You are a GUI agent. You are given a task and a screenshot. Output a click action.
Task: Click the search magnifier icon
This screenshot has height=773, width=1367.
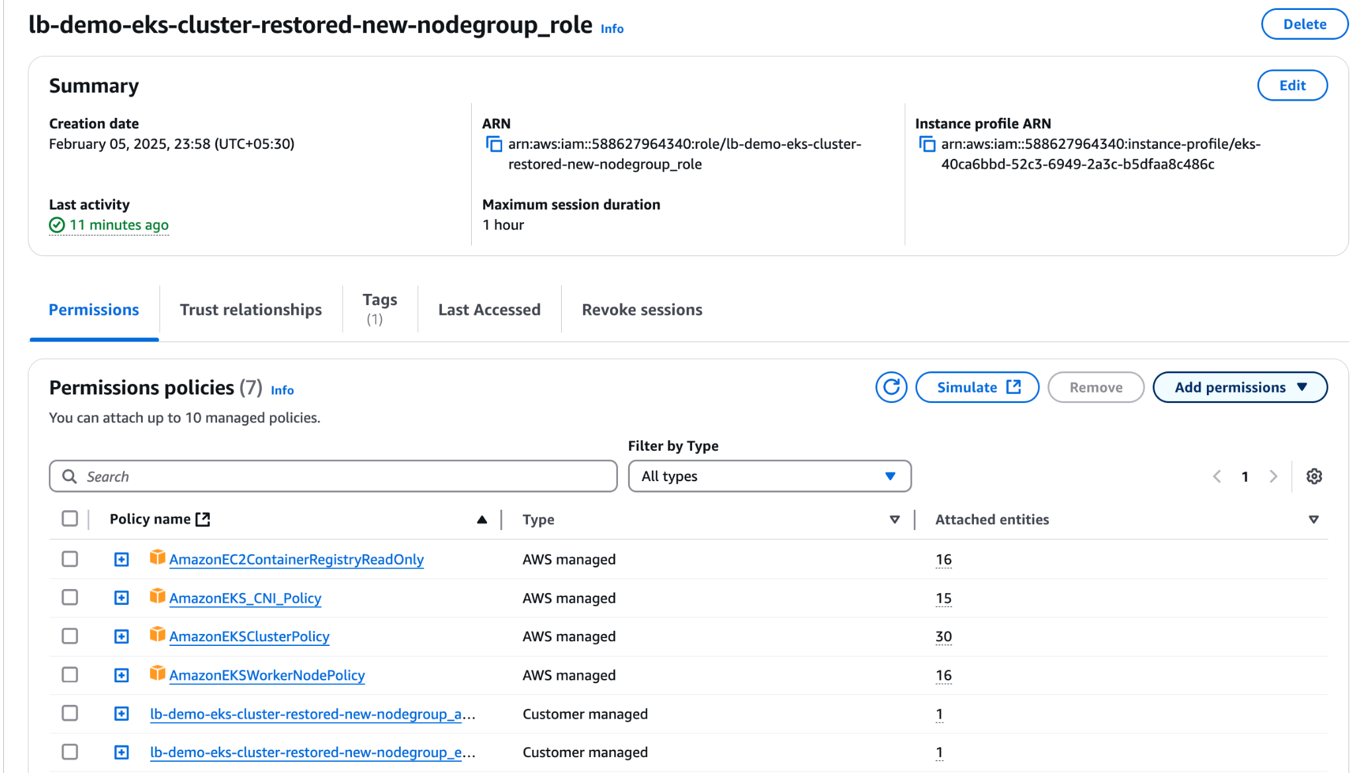[x=69, y=477]
